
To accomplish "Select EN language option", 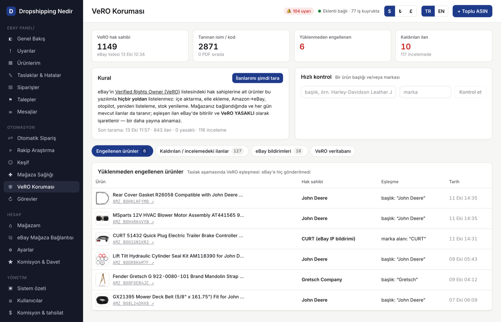I will tap(441, 11).
